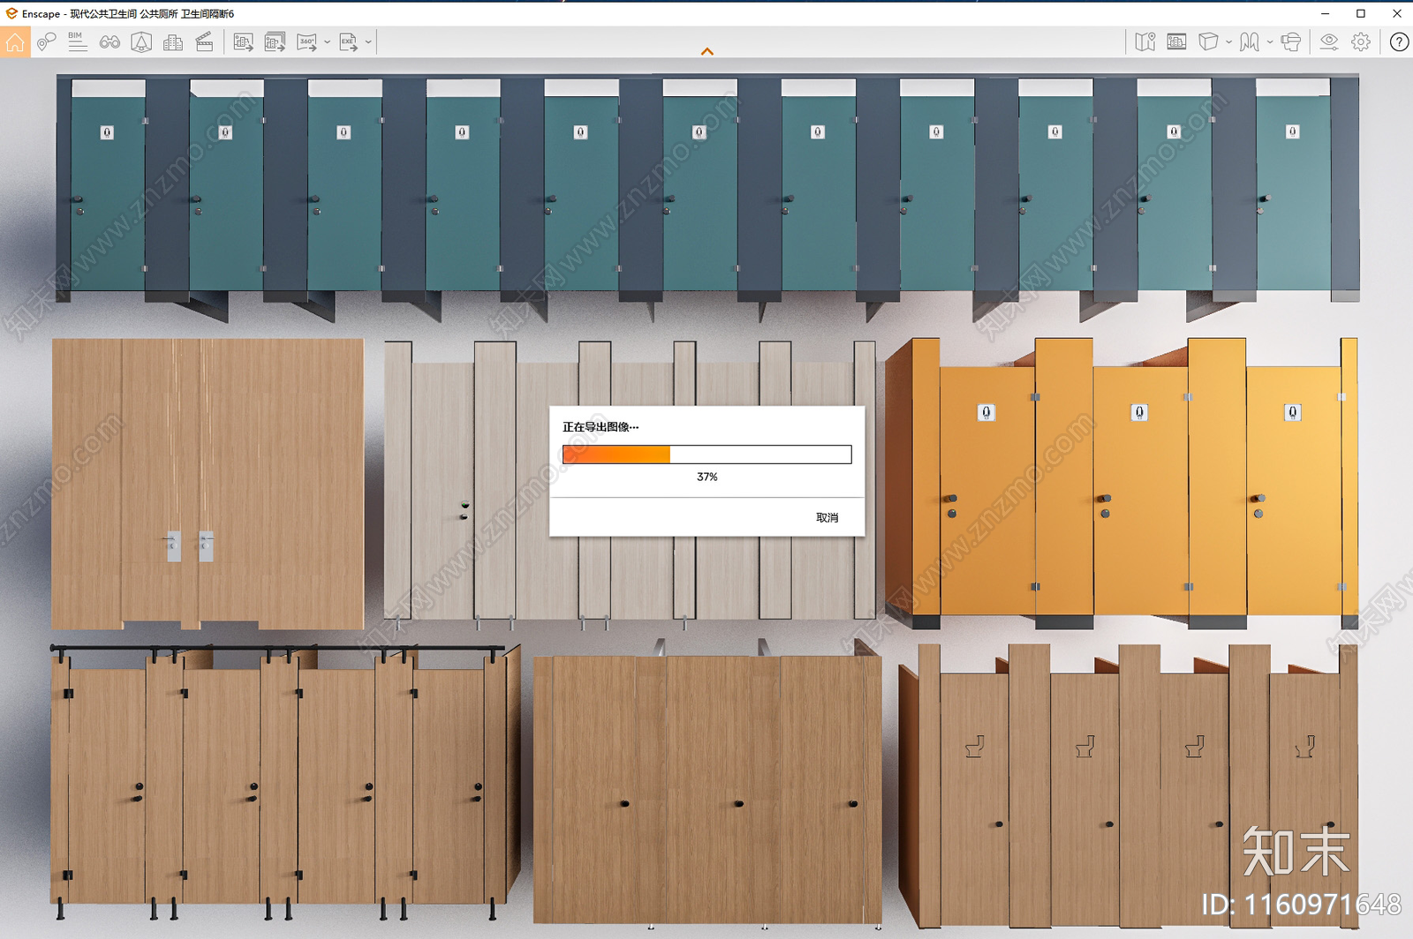Expand the EXE export dropdown arrow
The width and height of the screenshot is (1413, 939).
click(368, 41)
